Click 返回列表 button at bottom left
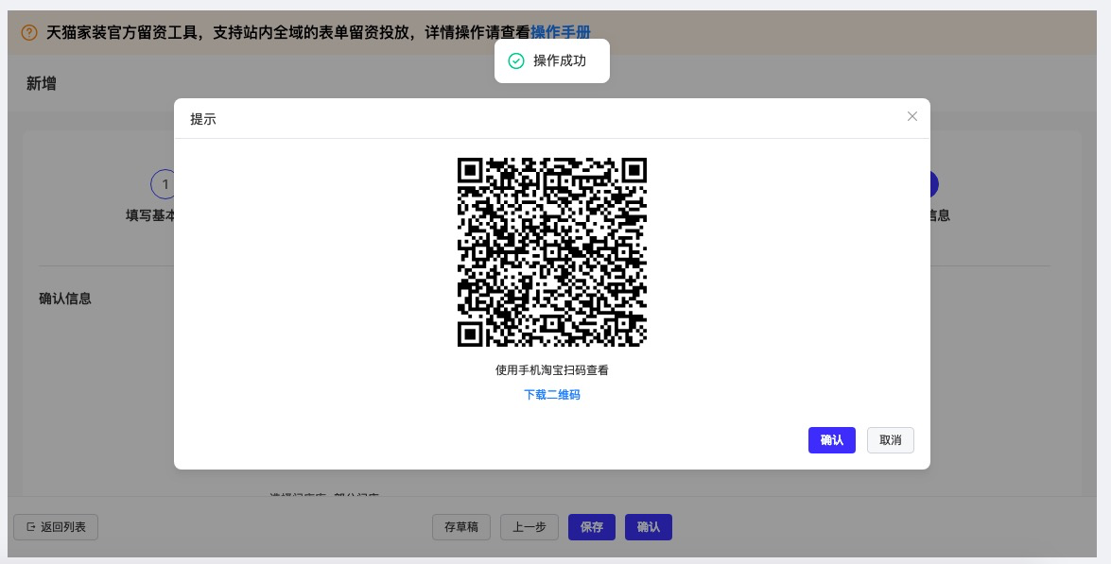The width and height of the screenshot is (1111, 564). click(x=55, y=526)
